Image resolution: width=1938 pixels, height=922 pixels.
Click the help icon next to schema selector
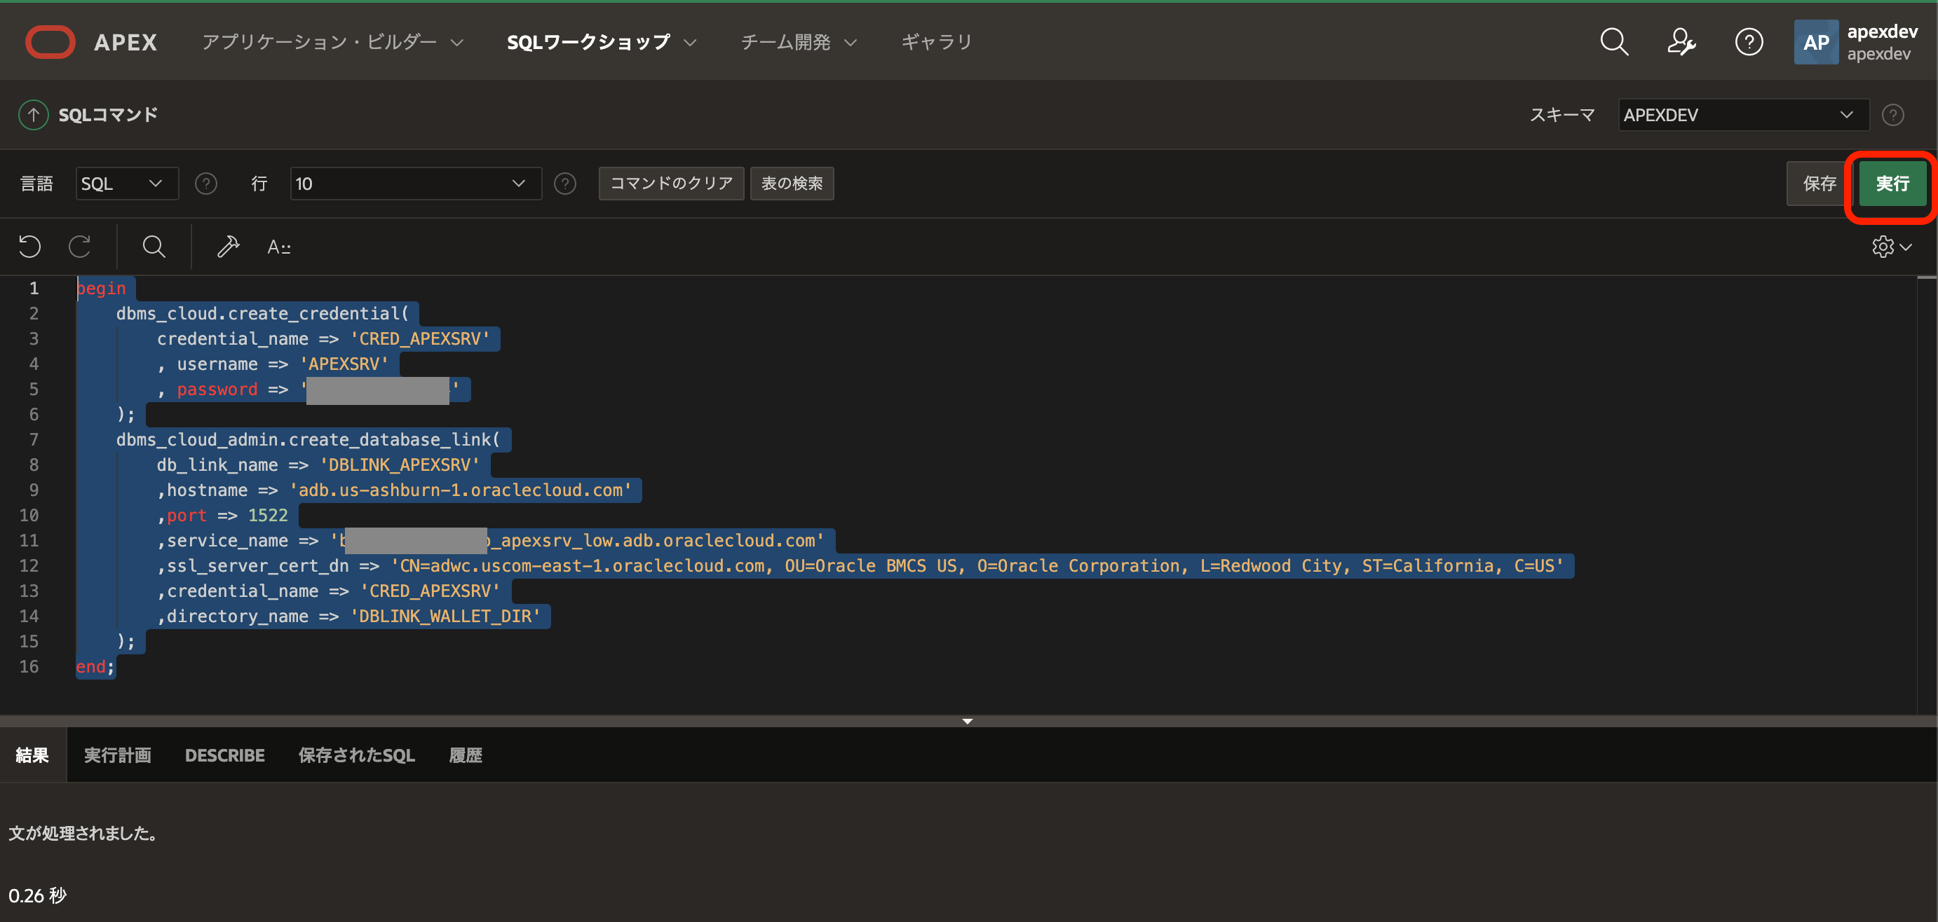click(1892, 115)
